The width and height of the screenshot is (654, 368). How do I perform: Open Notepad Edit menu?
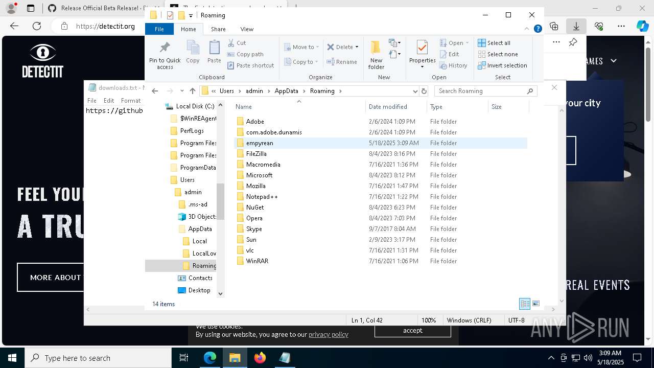point(109,101)
